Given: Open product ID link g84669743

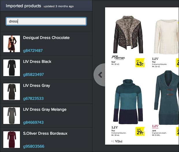Looking at the screenshot, I should tap(33, 122).
